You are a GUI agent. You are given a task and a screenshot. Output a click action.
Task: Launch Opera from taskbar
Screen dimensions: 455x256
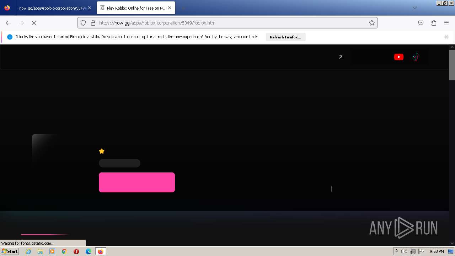click(x=76, y=251)
